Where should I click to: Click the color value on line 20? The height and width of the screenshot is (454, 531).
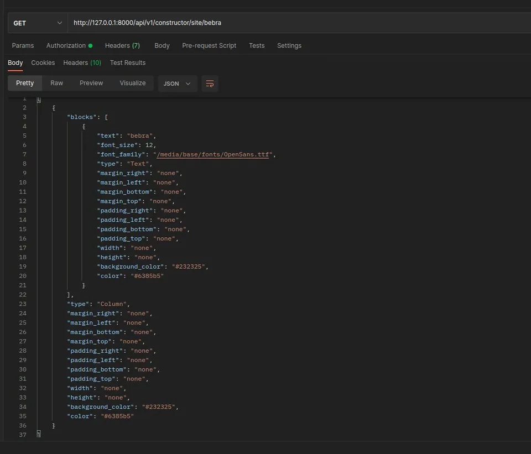[147, 276]
